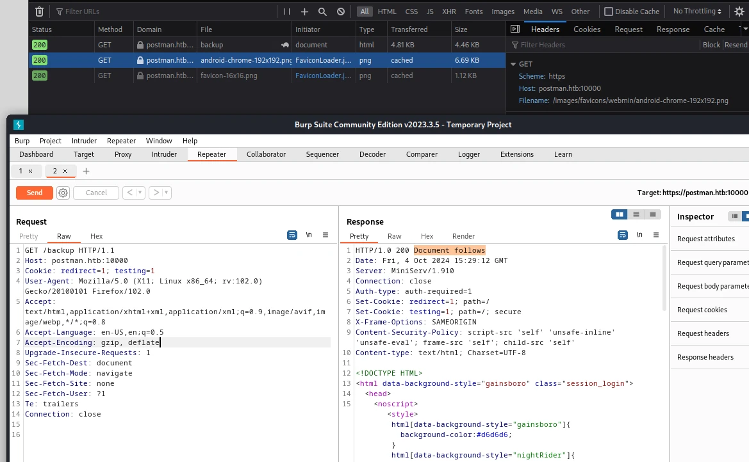Viewport: 749px width, 462px height.
Task: Go to next request with forward arrow
Action: point(156,193)
